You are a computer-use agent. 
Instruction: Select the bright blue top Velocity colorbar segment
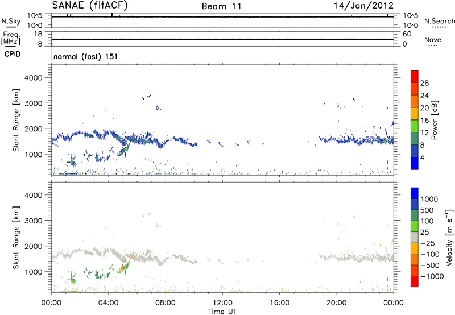(x=415, y=193)
